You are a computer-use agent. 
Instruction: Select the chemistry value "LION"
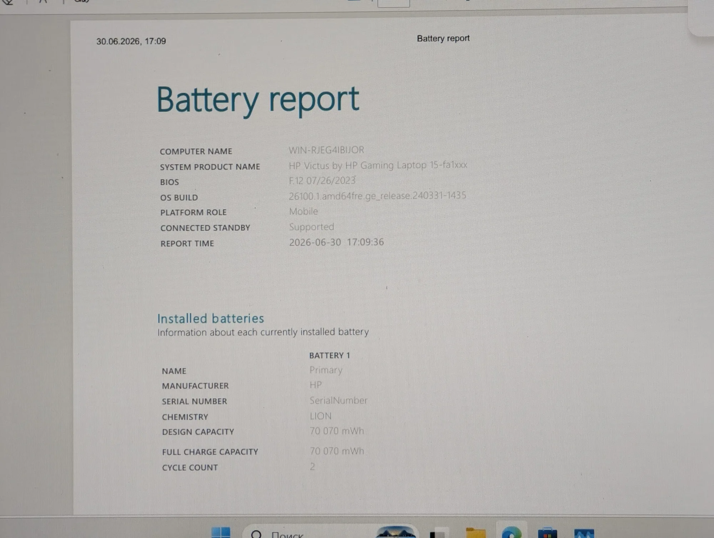[x=321, y=416]
